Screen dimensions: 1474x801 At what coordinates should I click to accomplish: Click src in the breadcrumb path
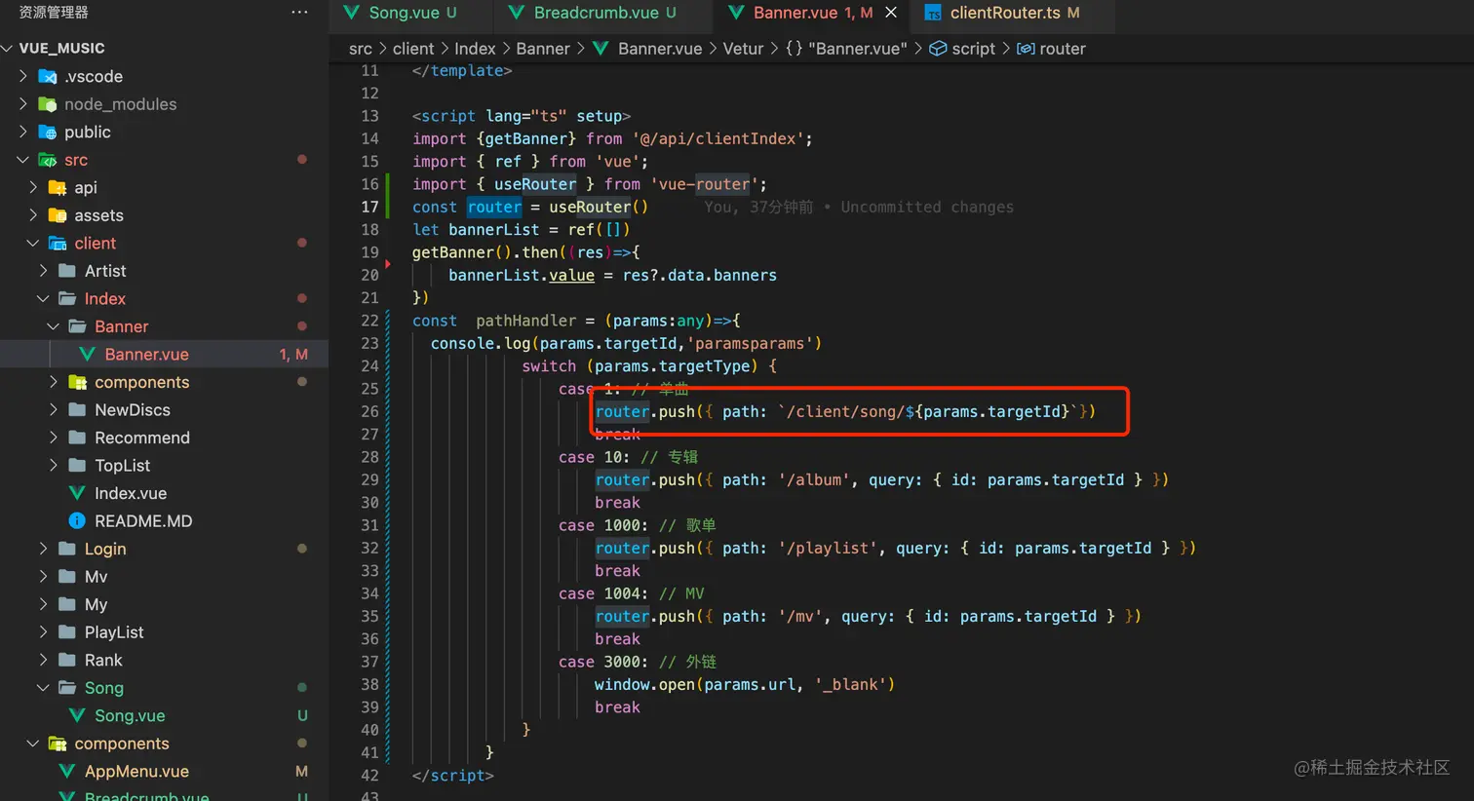click(x=361, y=49)
